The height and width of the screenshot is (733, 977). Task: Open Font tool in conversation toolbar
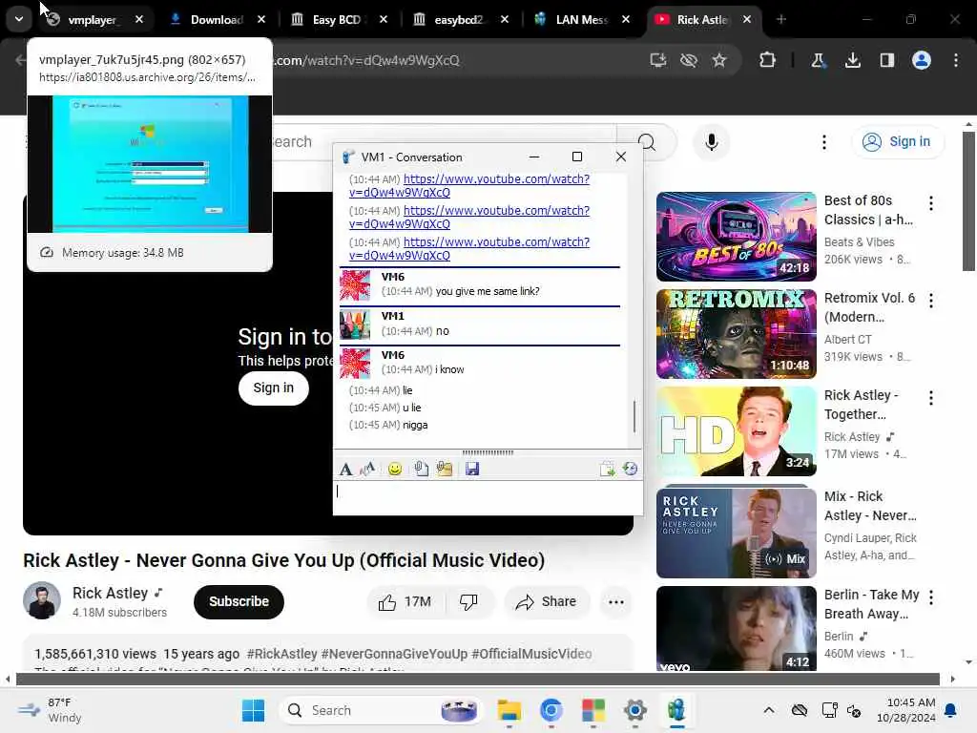345,469
